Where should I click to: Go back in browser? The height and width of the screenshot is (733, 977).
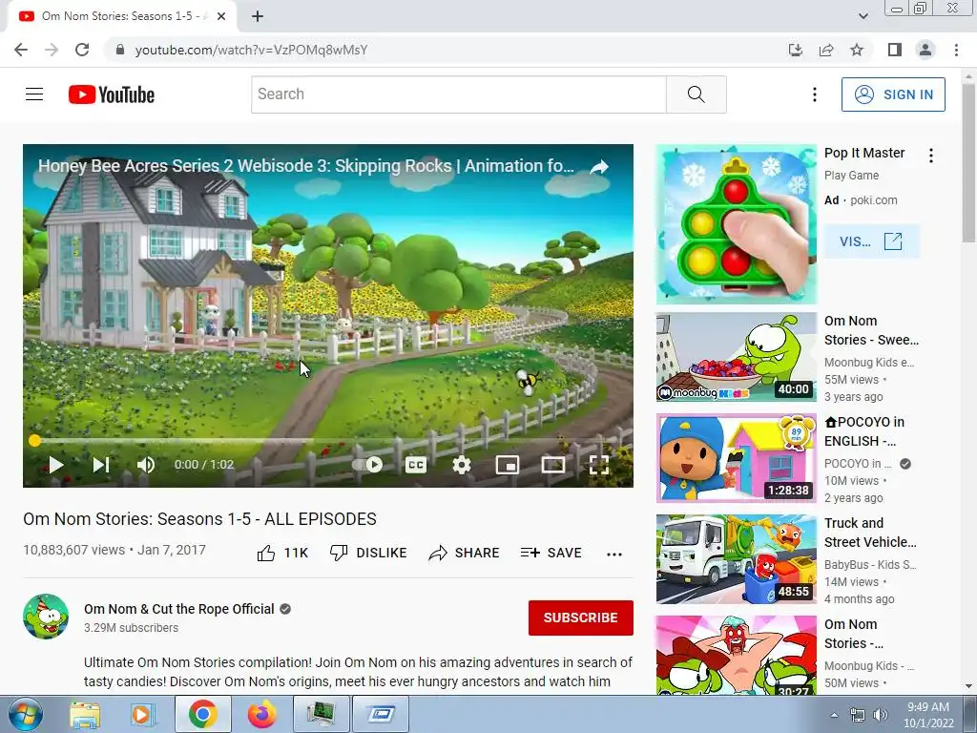[x=21, y=50]
